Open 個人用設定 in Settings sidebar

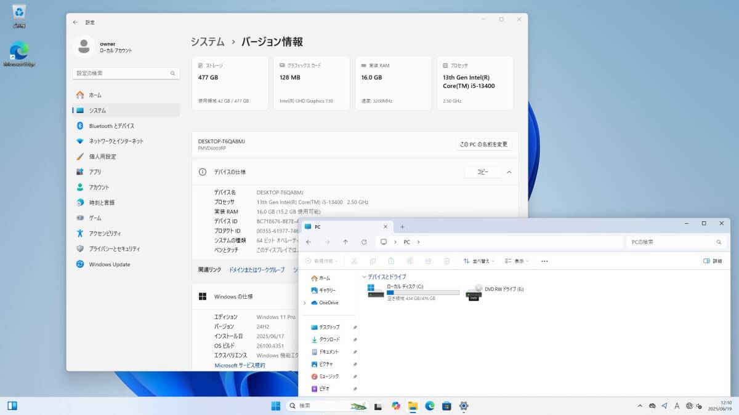click(126, 156)
